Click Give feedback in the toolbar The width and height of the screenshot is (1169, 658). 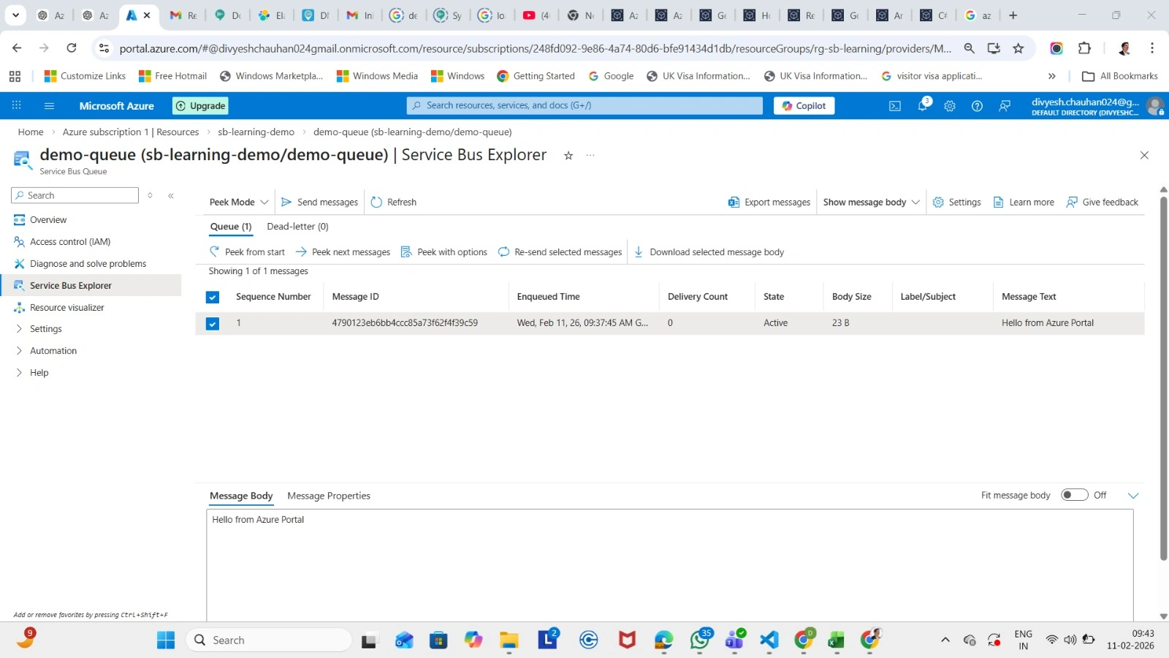click(1103, 203)
